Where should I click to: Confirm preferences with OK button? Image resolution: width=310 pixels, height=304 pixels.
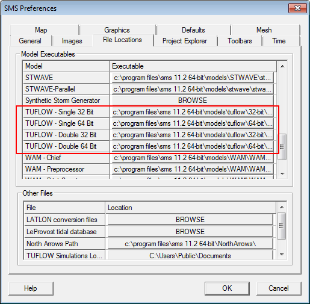227,288
